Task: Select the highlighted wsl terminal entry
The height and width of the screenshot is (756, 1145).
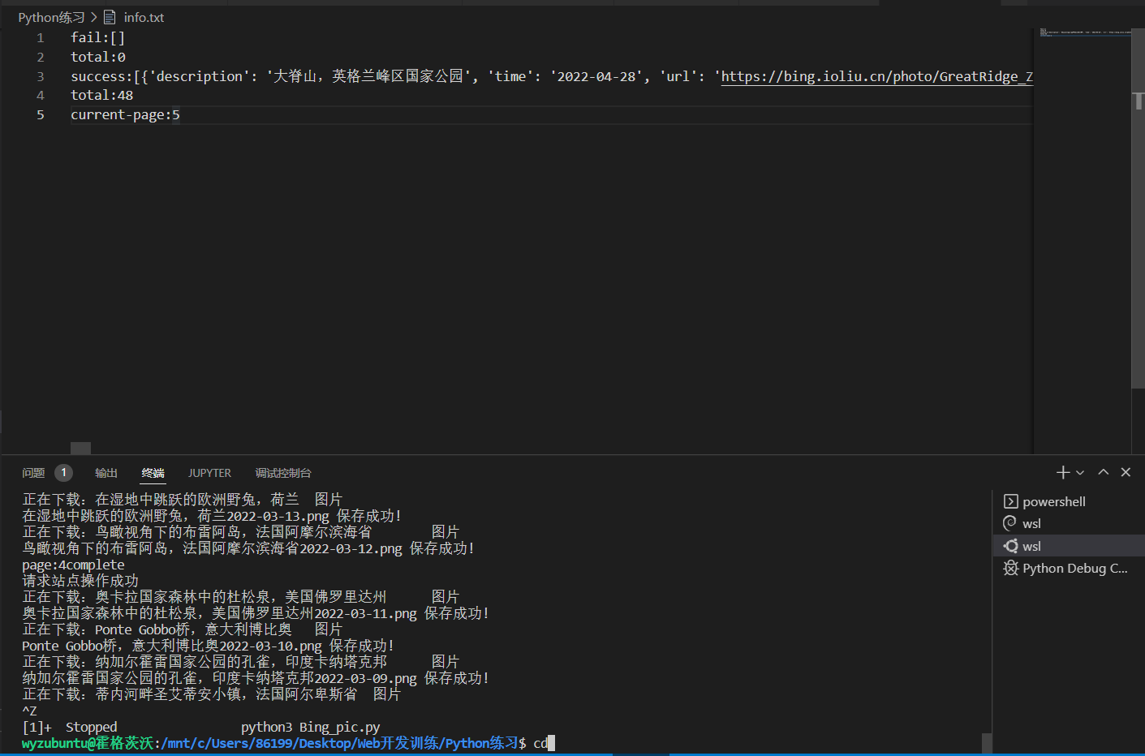Action: tap(1069, 546)
